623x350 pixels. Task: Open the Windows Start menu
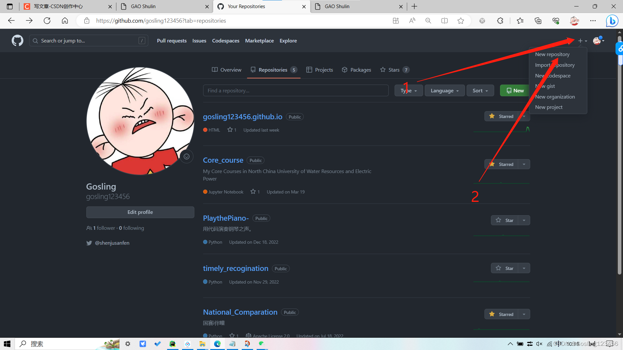[x=7, y=344]
